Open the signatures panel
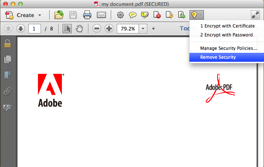 (7, 107)
